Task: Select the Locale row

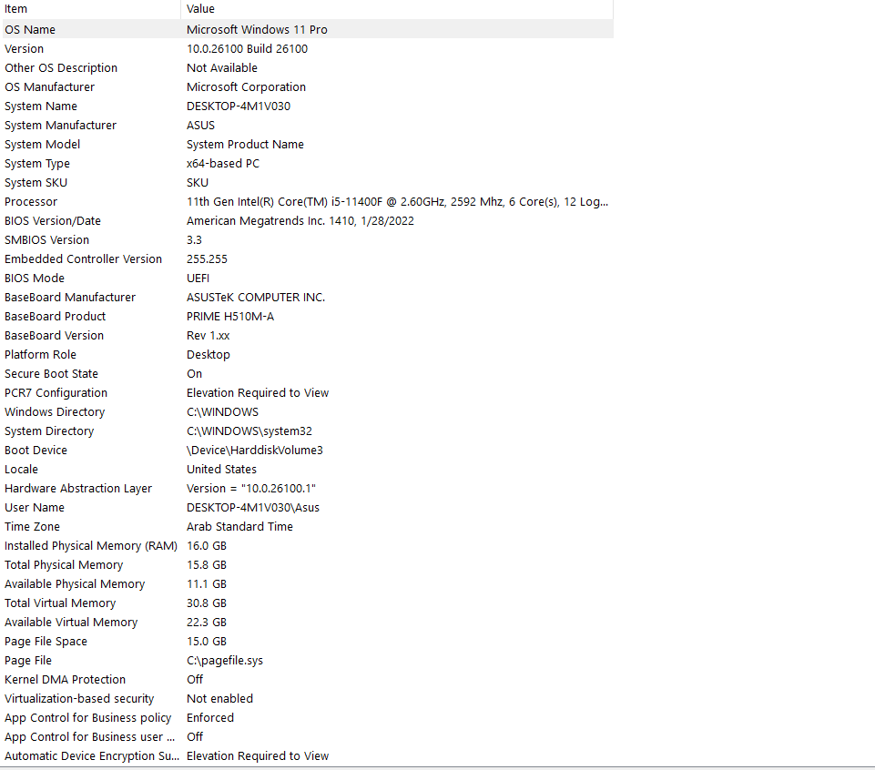Action: [x=308, y=470]
